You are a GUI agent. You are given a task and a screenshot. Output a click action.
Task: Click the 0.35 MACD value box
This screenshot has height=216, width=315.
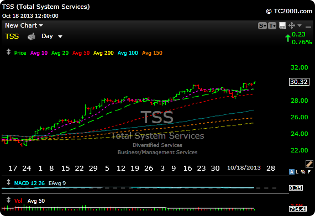tap(296, 188)
